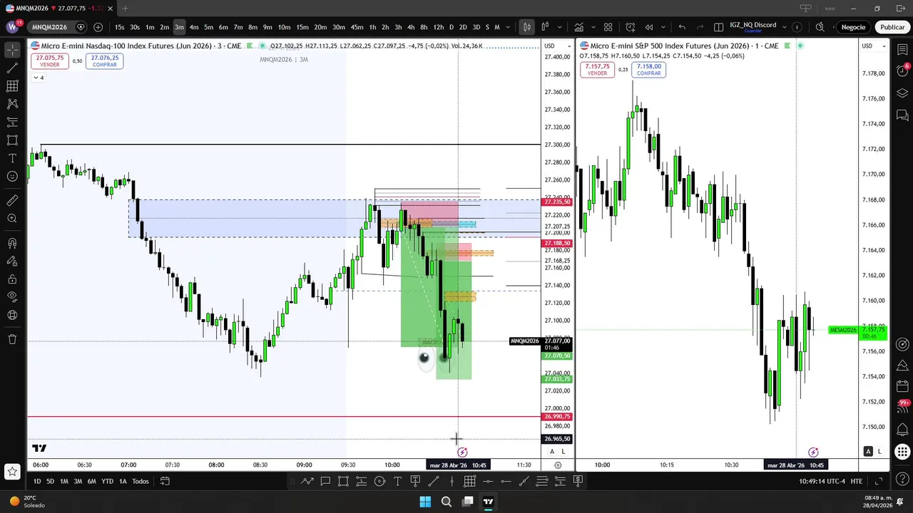
Task: Toggle magnet mode for drawings
Action: 12,244
